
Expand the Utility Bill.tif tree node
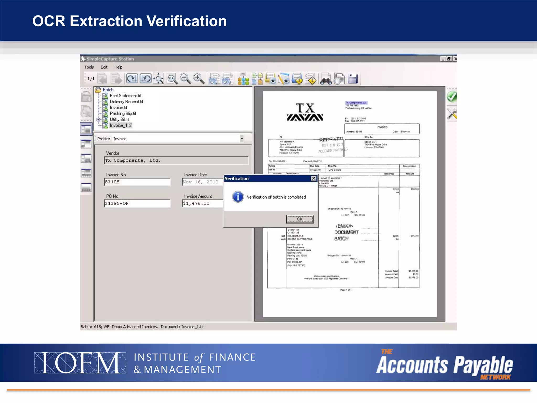coord(98,120)
